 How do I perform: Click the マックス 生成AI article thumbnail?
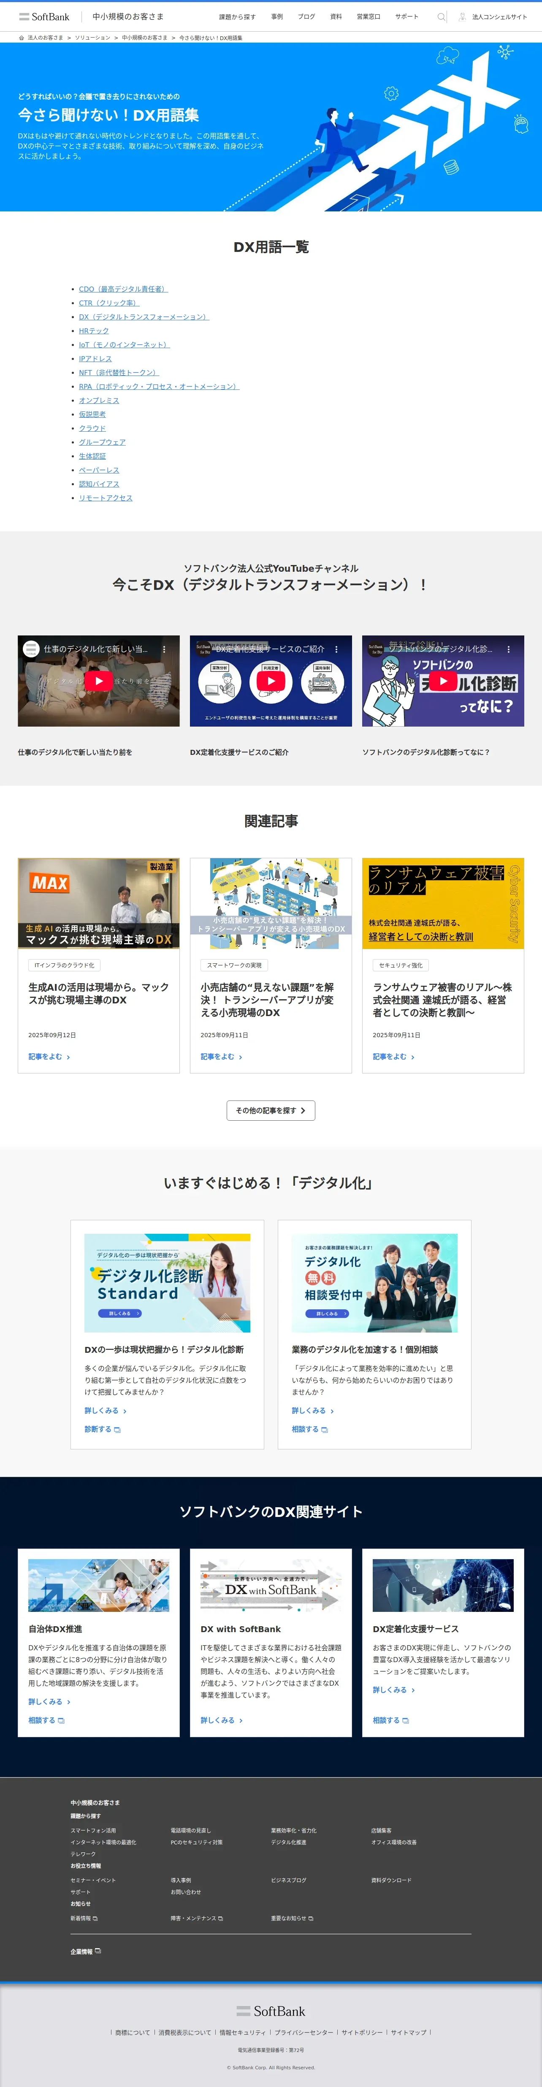point(99,903)
